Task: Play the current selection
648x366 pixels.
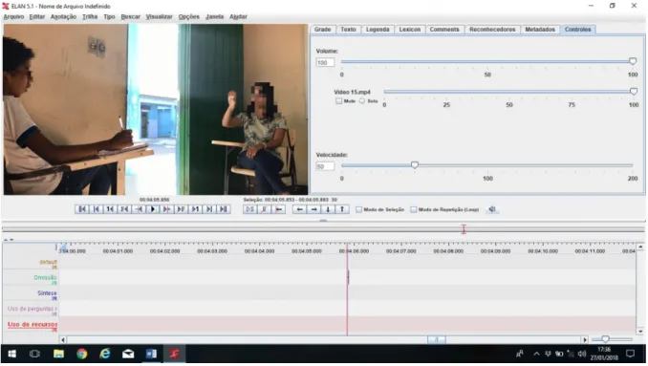Action: tap(250, 209)
